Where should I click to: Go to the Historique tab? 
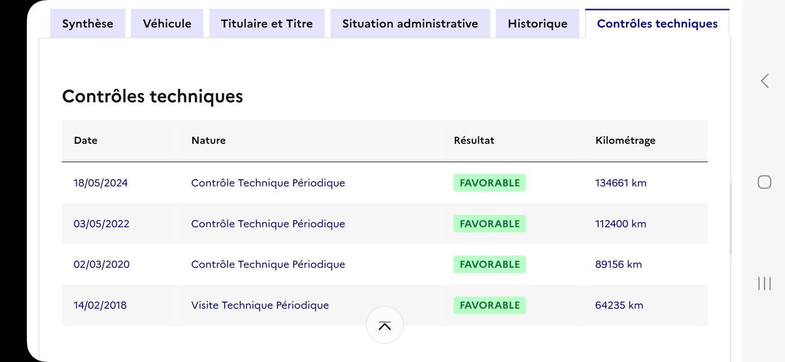(x=538, y=24)
